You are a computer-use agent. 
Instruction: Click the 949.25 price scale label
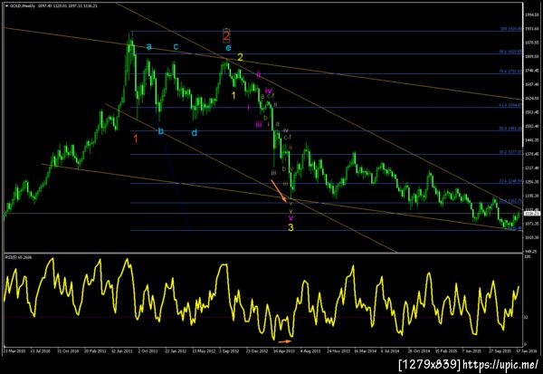(532, 252)
